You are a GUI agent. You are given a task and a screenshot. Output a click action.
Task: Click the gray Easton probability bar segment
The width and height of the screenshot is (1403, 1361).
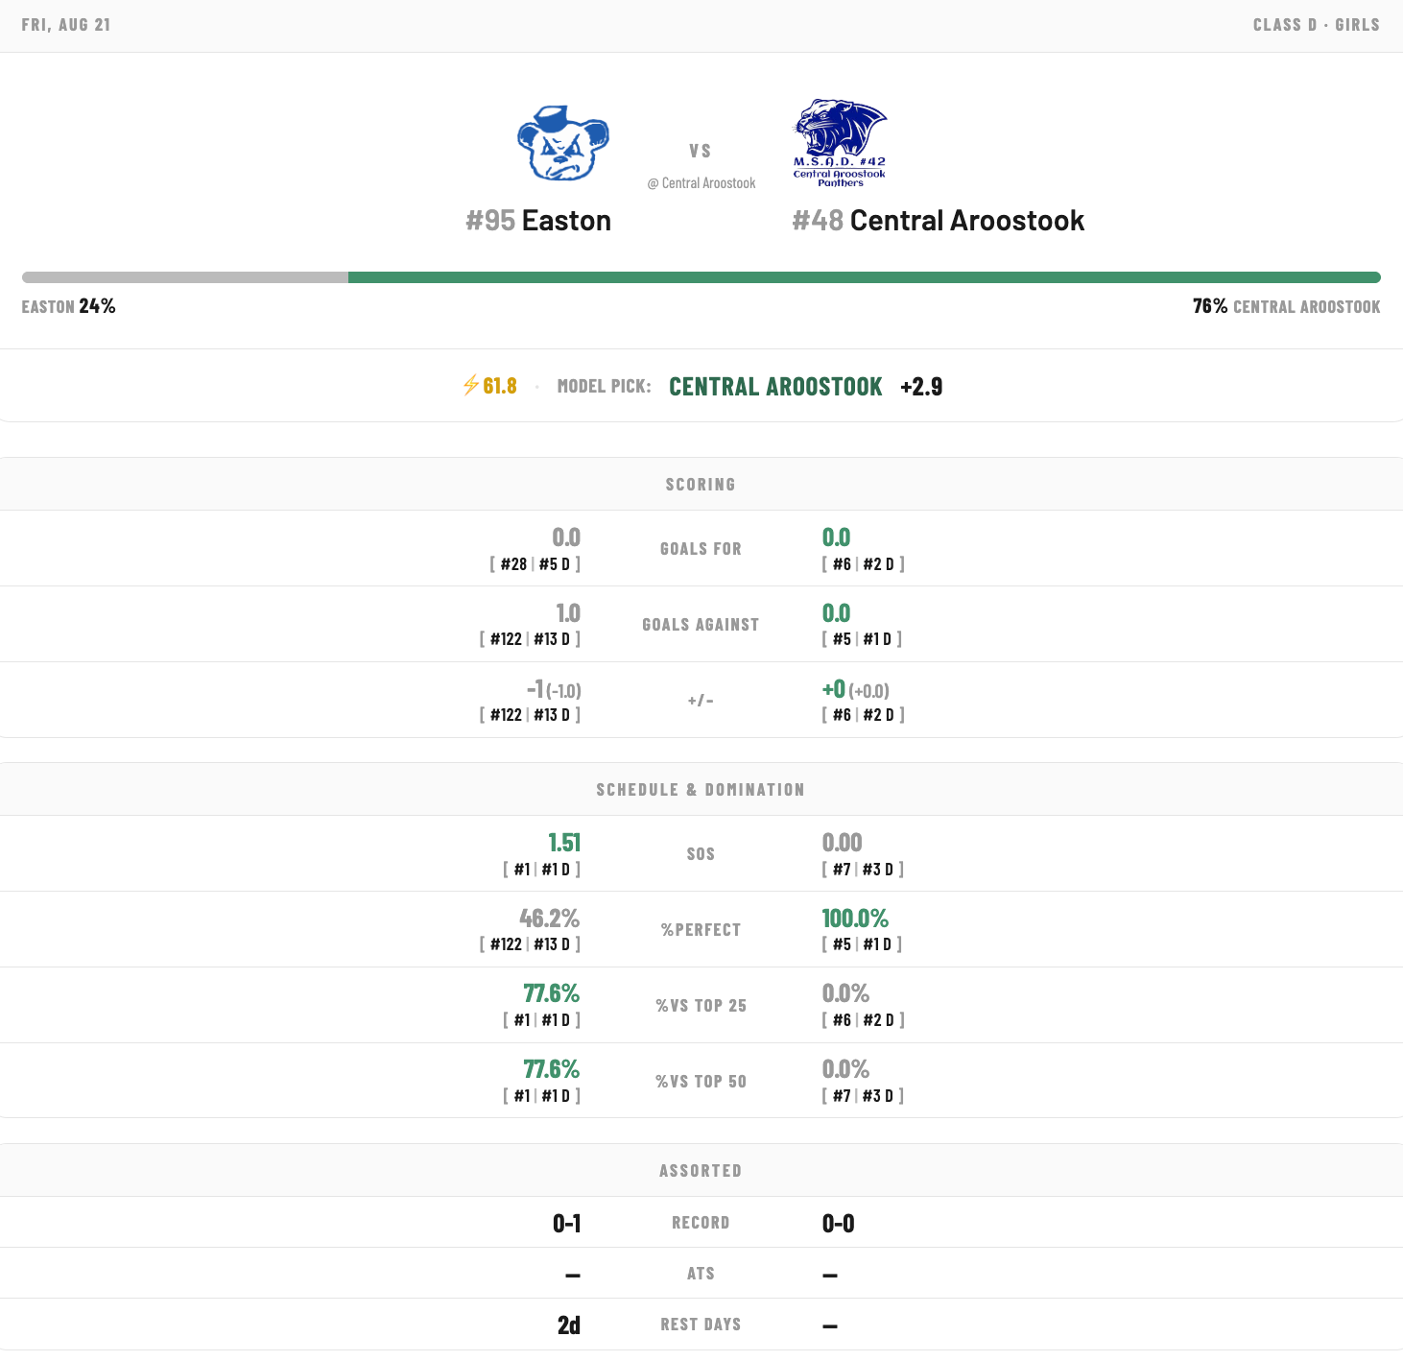(x=185, y=277)
